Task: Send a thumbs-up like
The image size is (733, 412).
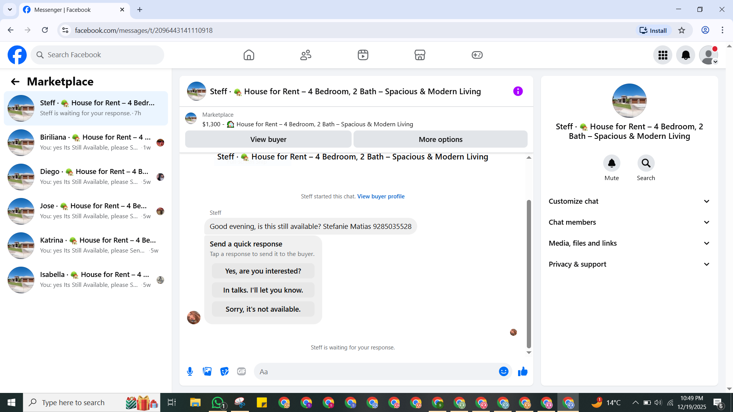Action: pos(523,371)
